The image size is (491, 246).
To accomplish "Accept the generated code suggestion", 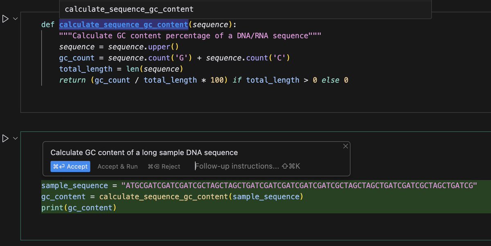I will click(x=70, y=166).
